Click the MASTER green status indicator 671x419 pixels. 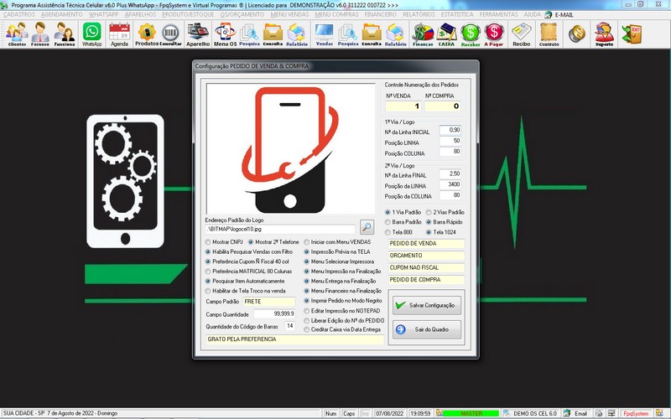coord(471,413)
